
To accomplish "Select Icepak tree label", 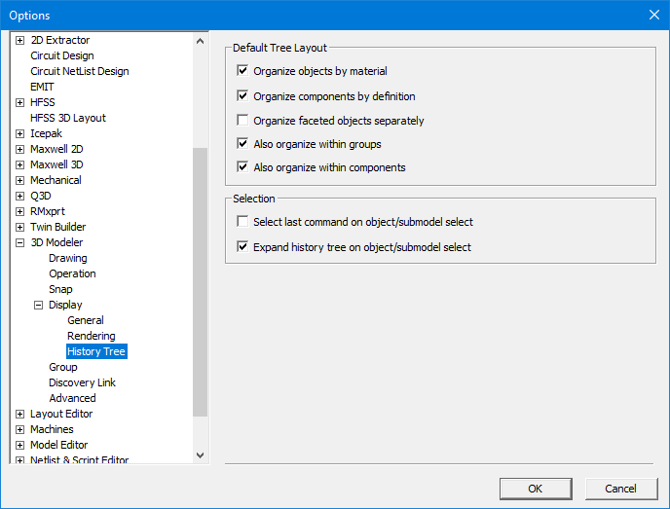I will [46, 133].
